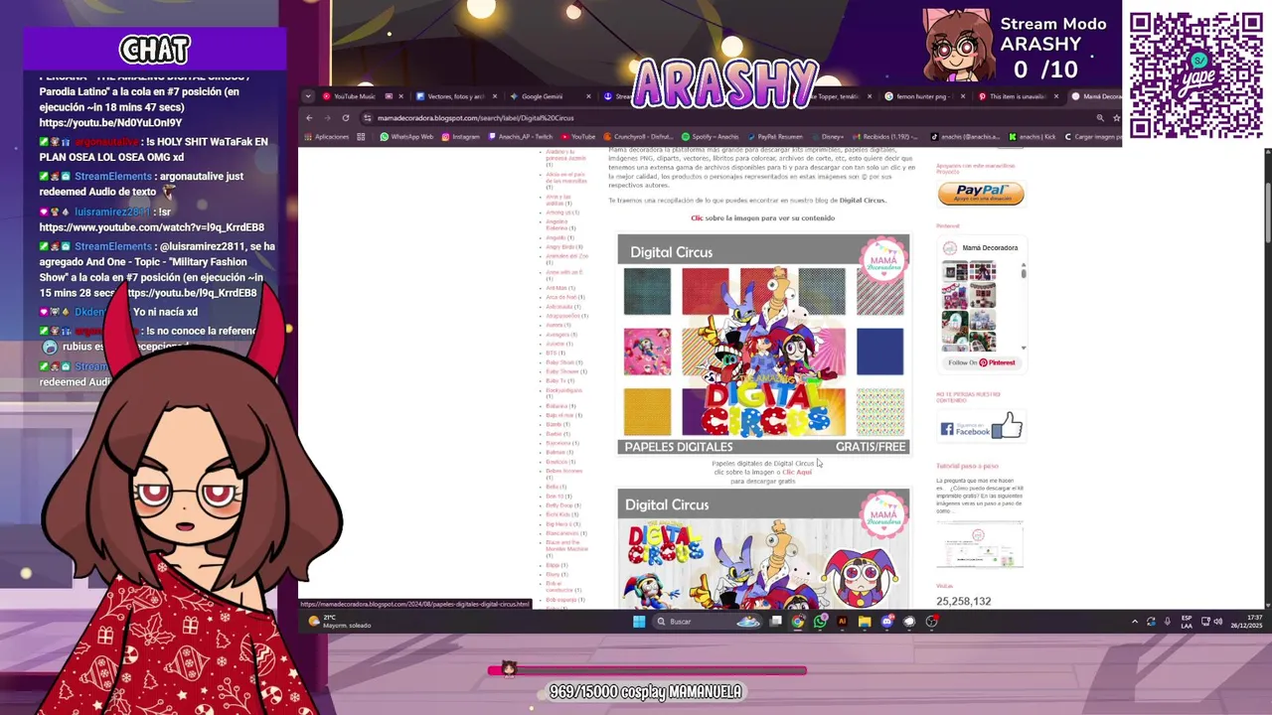
Task: Open the anachis Kick bookmark
Action: pos(1033,137)
